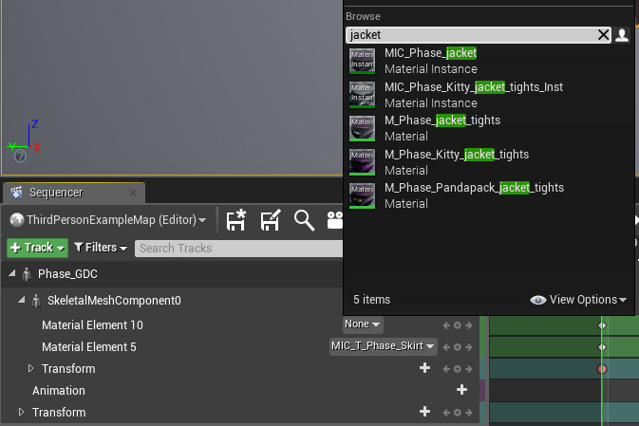Image resolution: width=639 pixels, height=426 pixels.
Task: Click the camera icon in Sequencer toolbar
Action: coord(334,220)
